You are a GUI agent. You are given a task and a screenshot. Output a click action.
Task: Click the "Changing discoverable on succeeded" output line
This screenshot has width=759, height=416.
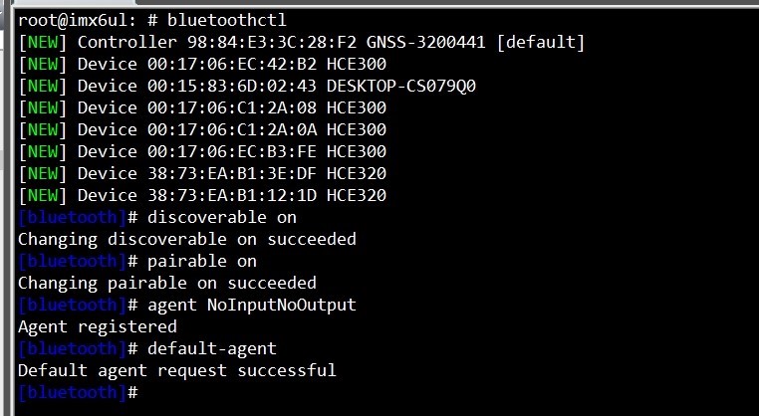point(186,239)
